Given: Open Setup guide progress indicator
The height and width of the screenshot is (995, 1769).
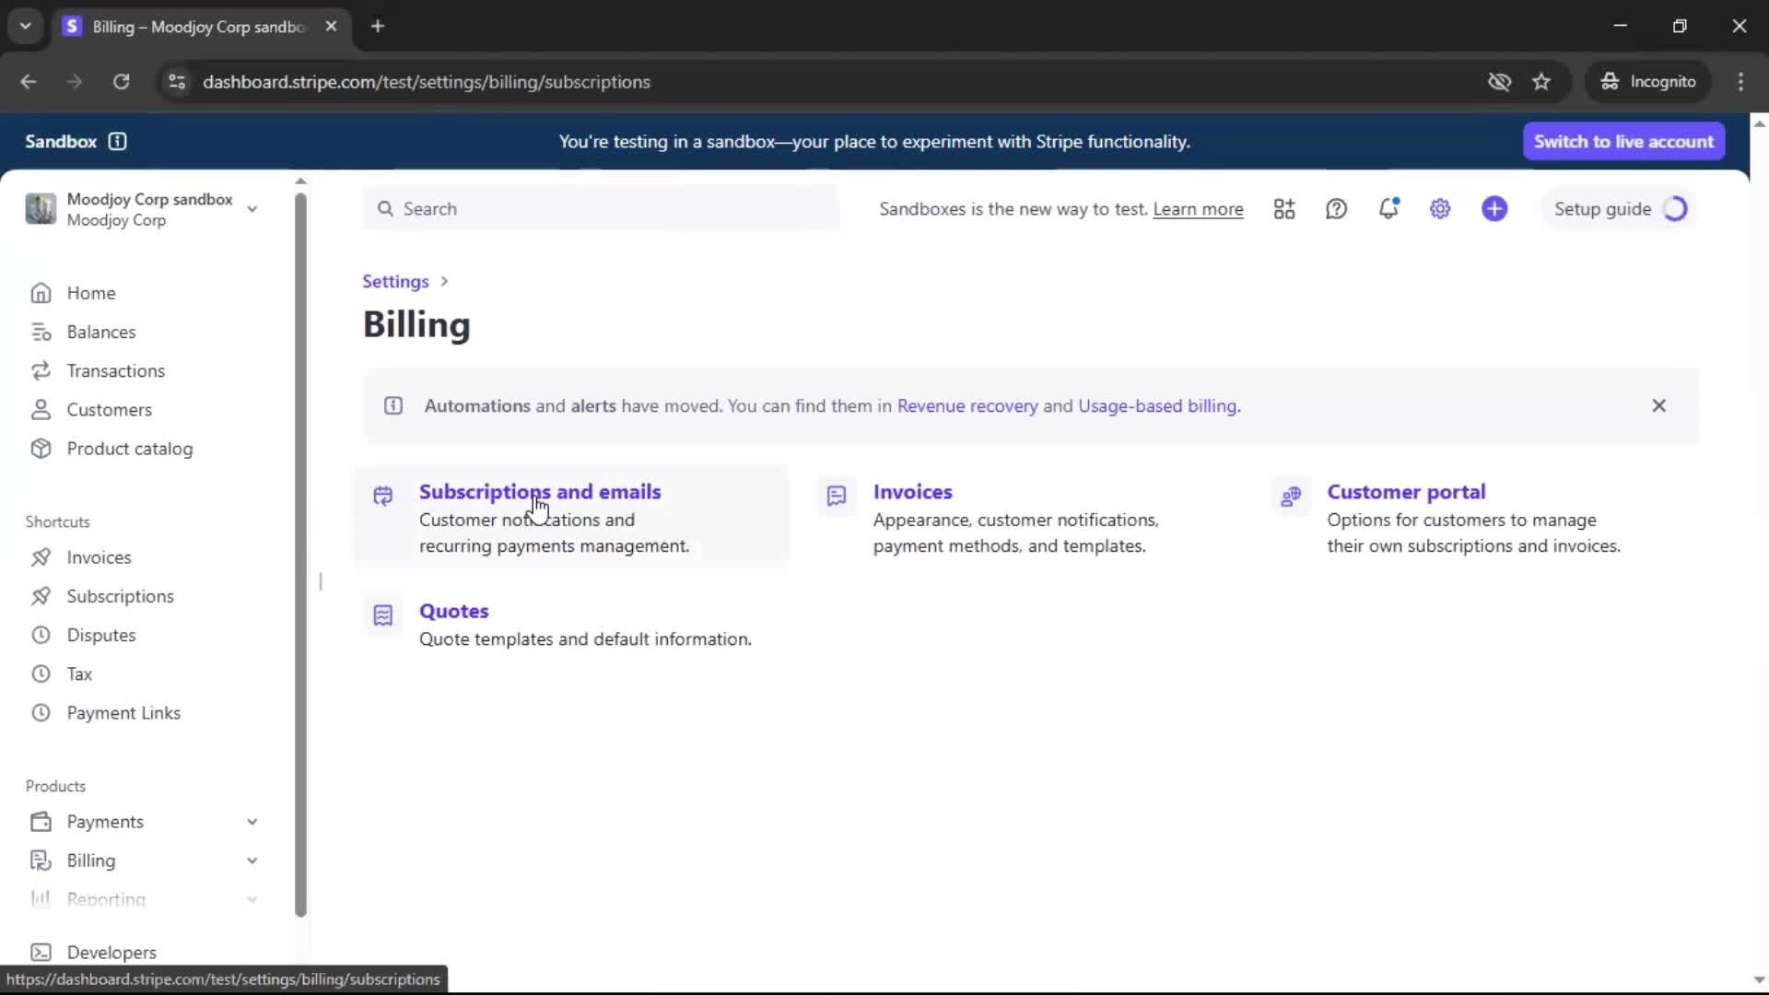Looking at the screenshot, I should (x=1674, y=209).
